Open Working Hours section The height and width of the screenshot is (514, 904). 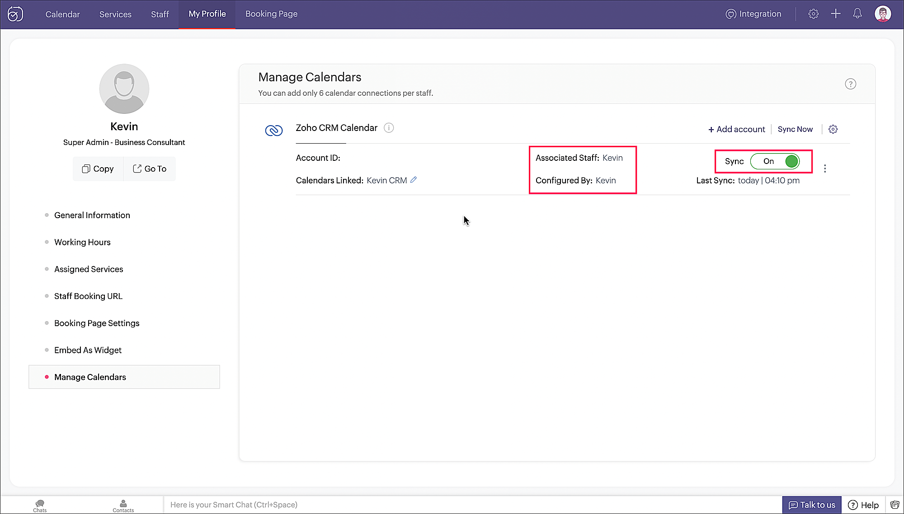tap(82, 242)
